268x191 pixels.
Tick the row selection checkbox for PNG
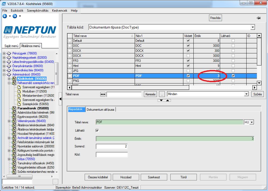[x=70, y=81]
